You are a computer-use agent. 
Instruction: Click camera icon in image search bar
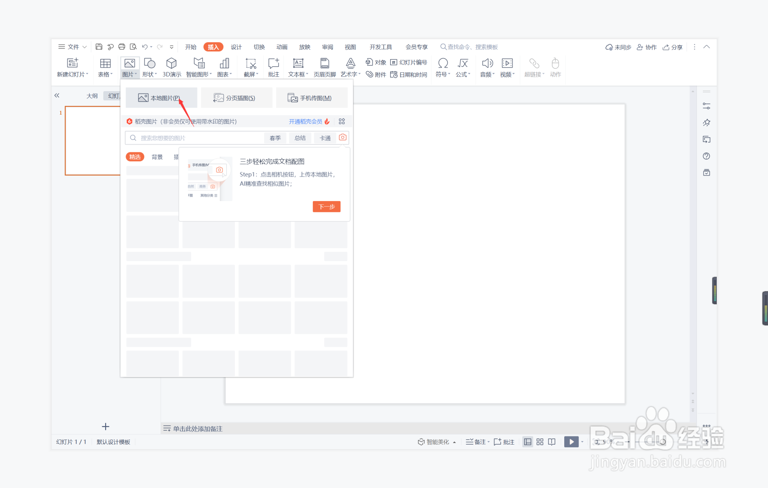[x=342, y=137]
